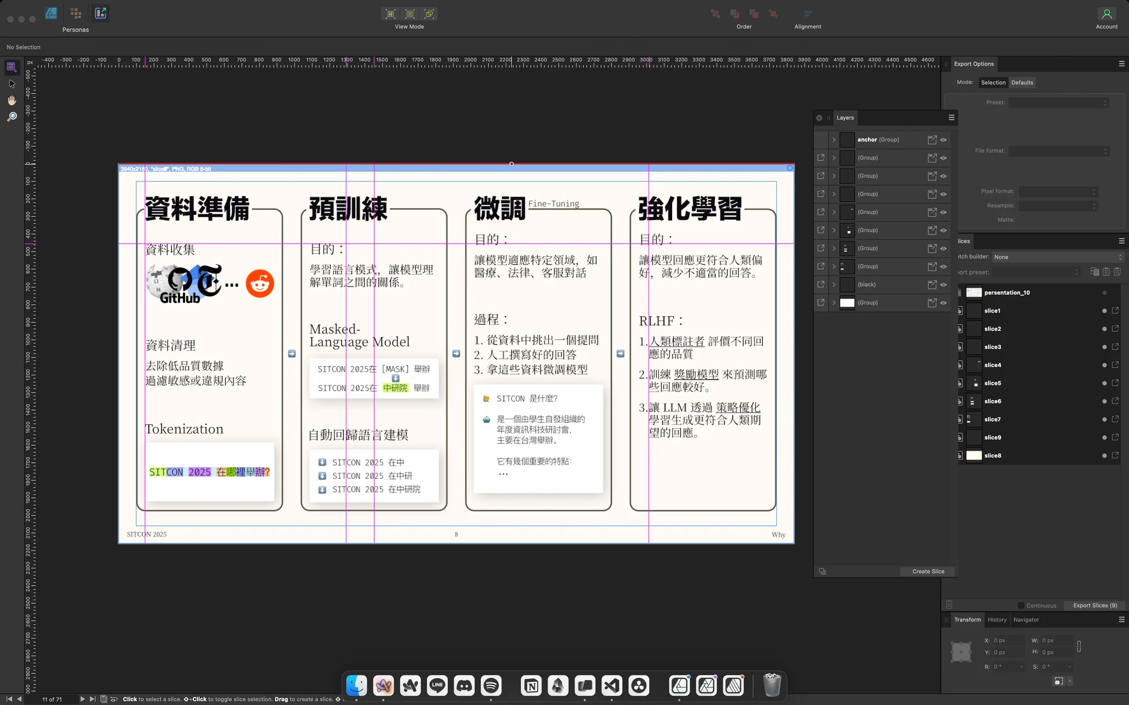Select the Slice Tool in the left toolbar
The height and width of the screenshot is (705, 1129).
[x=12, y=66]
